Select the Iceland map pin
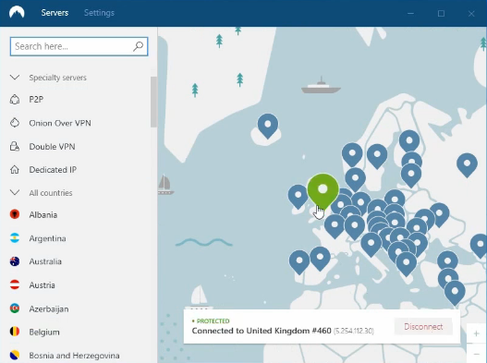 tap(268, 126)
